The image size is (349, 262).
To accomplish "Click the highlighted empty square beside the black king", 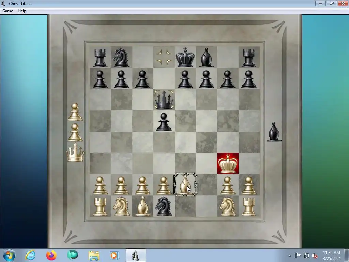I will point(164,57).
